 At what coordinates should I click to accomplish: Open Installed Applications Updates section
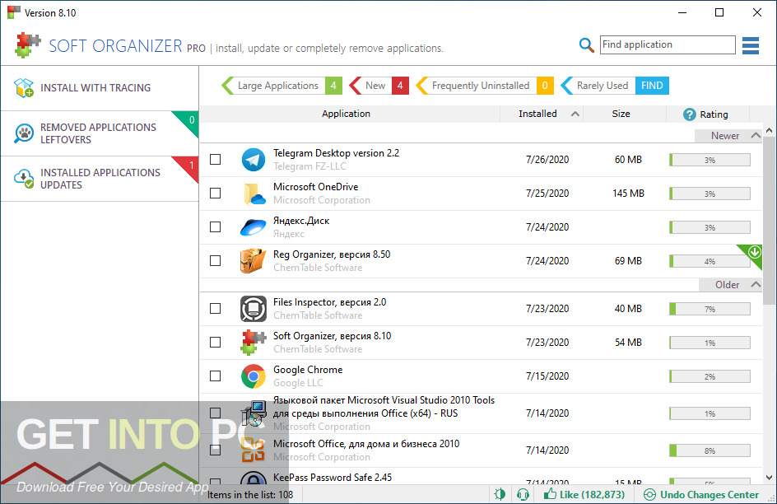100,179
